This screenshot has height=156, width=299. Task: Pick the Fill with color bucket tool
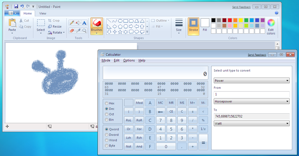(78, 23)
